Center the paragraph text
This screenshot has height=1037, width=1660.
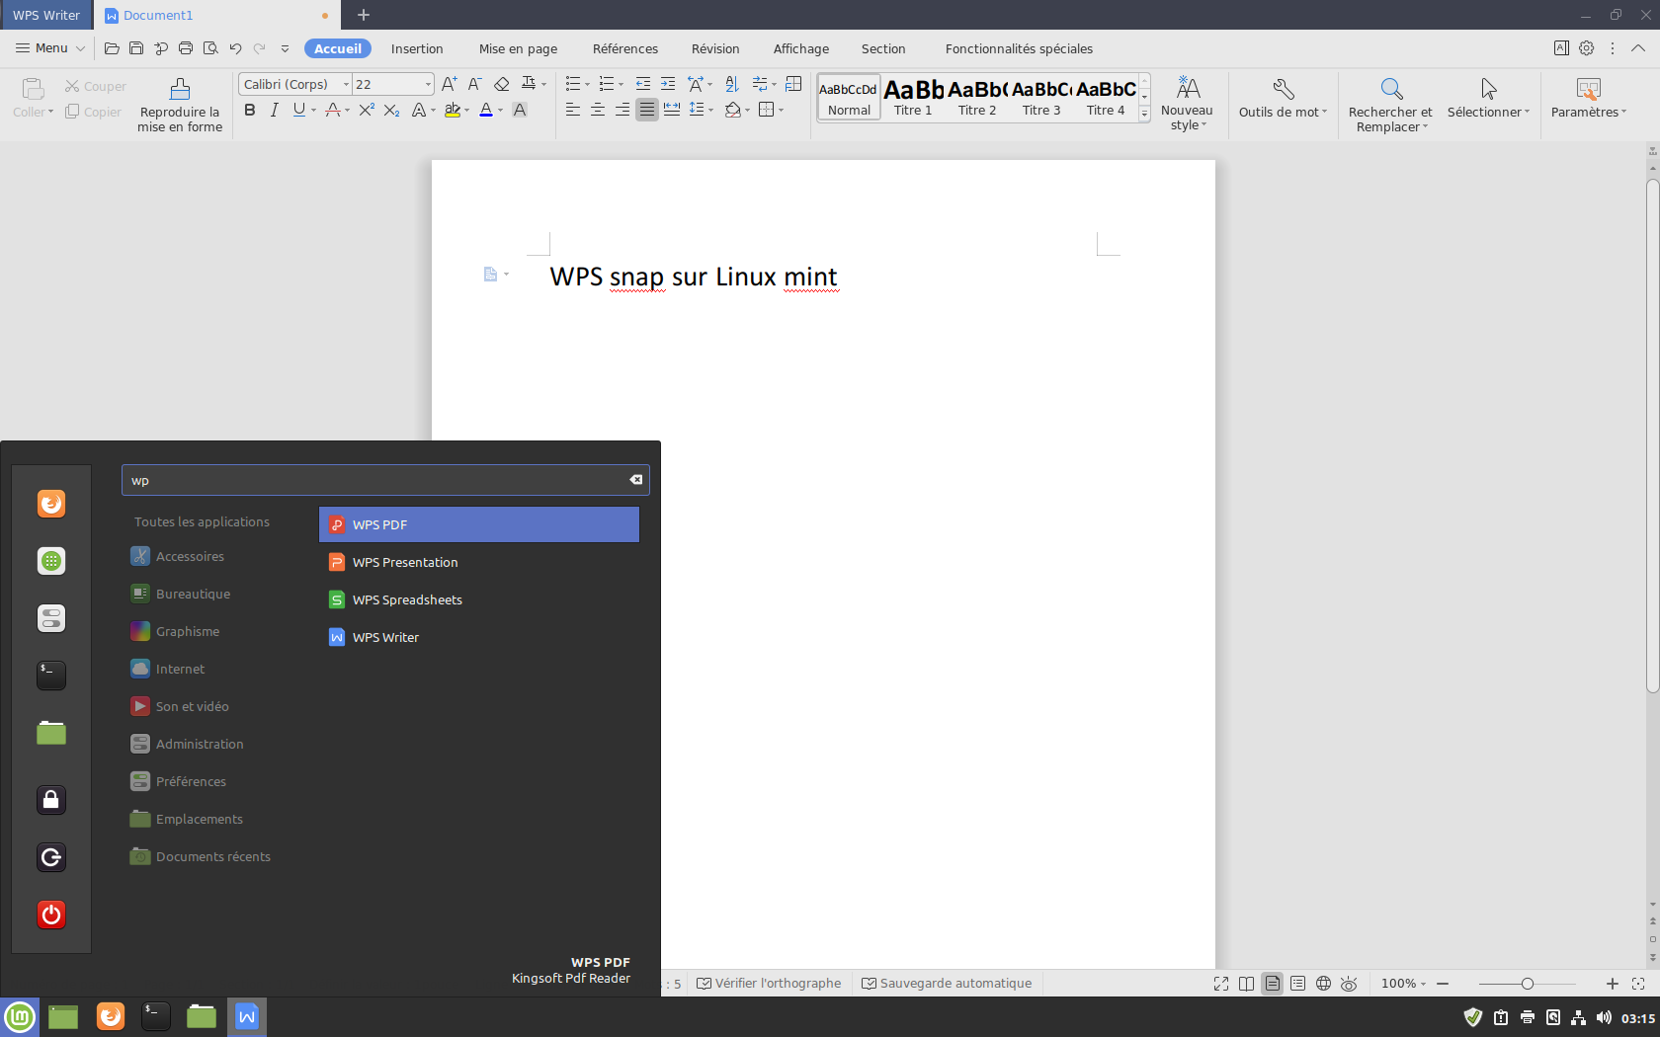598,110
